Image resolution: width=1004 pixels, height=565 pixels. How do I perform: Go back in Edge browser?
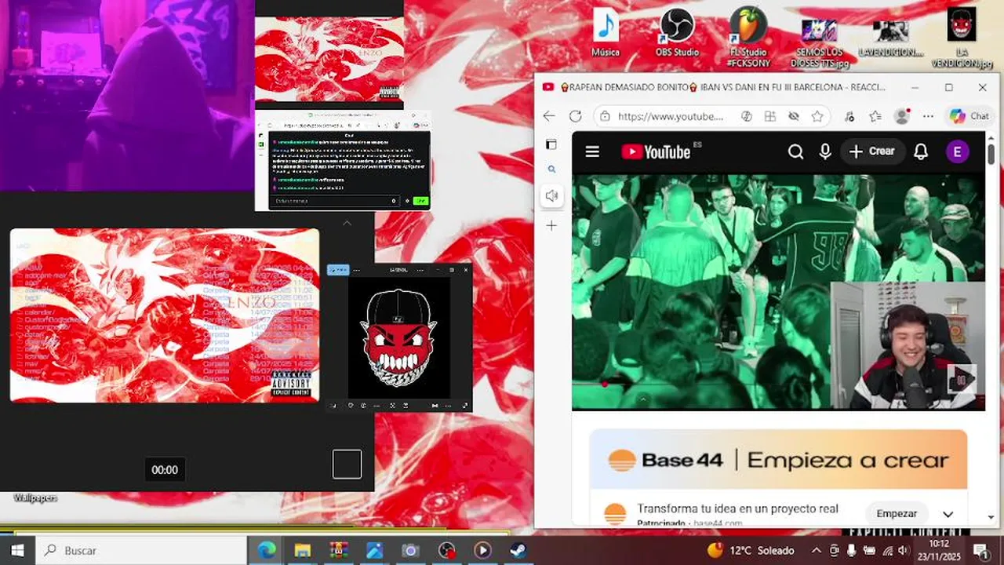click(549, 116)
